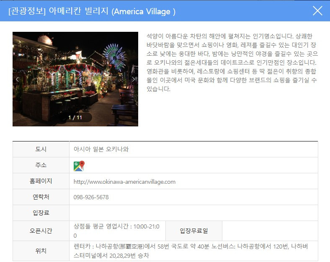
Task: Click the 오픈시간 row label
Action: [41, 231]
